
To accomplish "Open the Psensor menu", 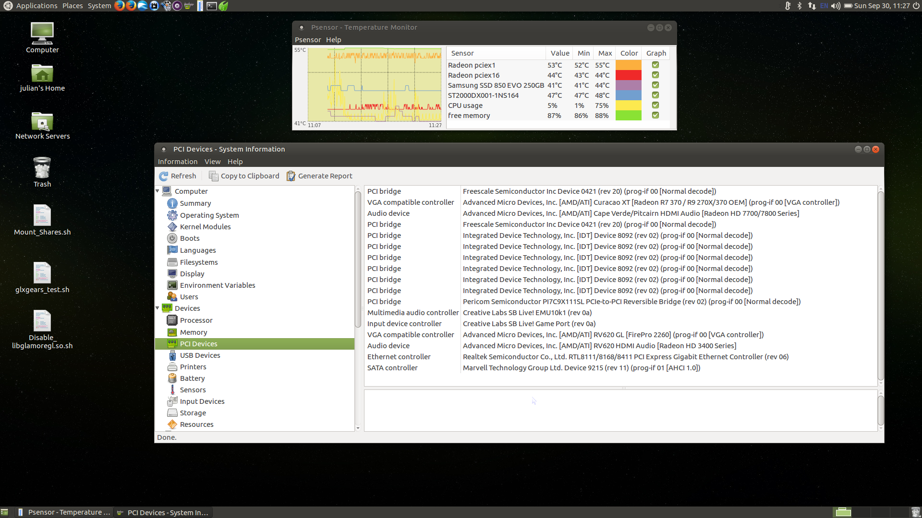I will click(307, 40).
